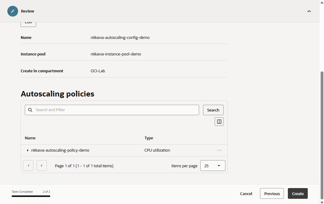Click the magnifying glass icon
This screenshot has width=324, height=204.
pyautogui.click(x=30, y=110)
